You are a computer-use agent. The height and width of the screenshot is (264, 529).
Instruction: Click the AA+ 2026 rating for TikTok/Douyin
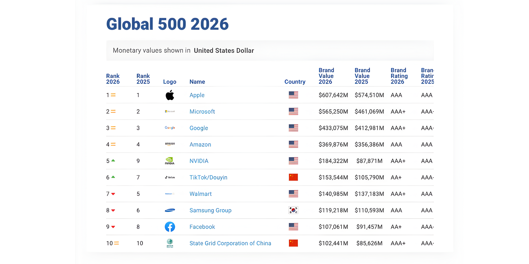pos(396,178)
